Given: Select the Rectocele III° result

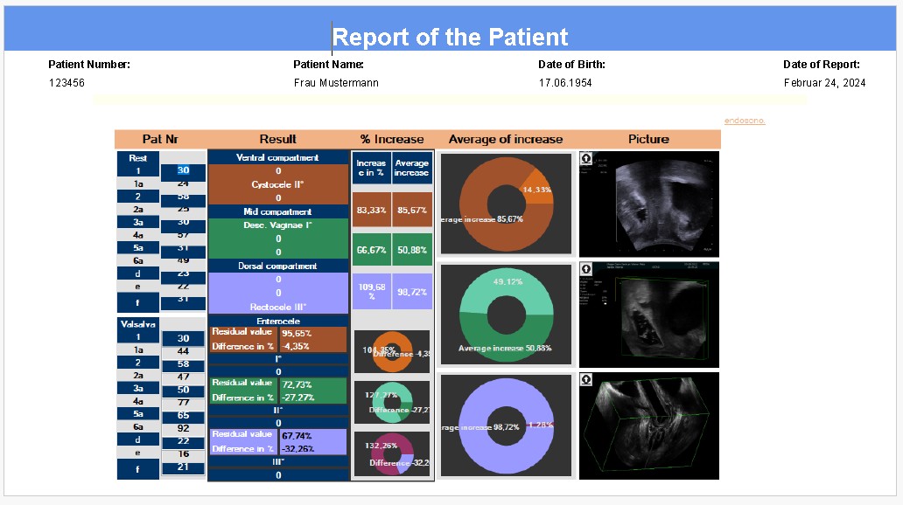Looking at the screenshot, I should pos(277,307).
